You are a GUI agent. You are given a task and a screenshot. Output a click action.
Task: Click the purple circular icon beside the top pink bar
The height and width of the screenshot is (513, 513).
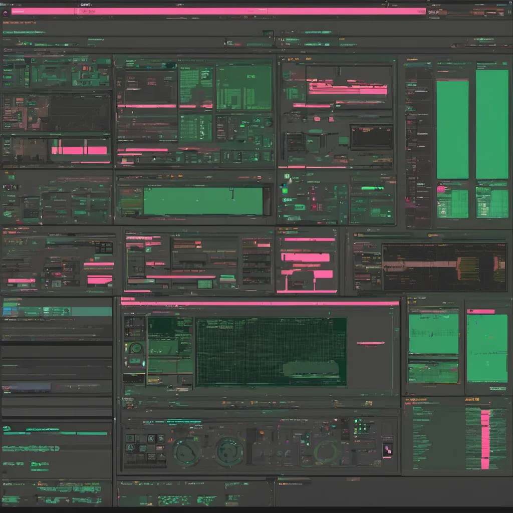coord(6,14)
